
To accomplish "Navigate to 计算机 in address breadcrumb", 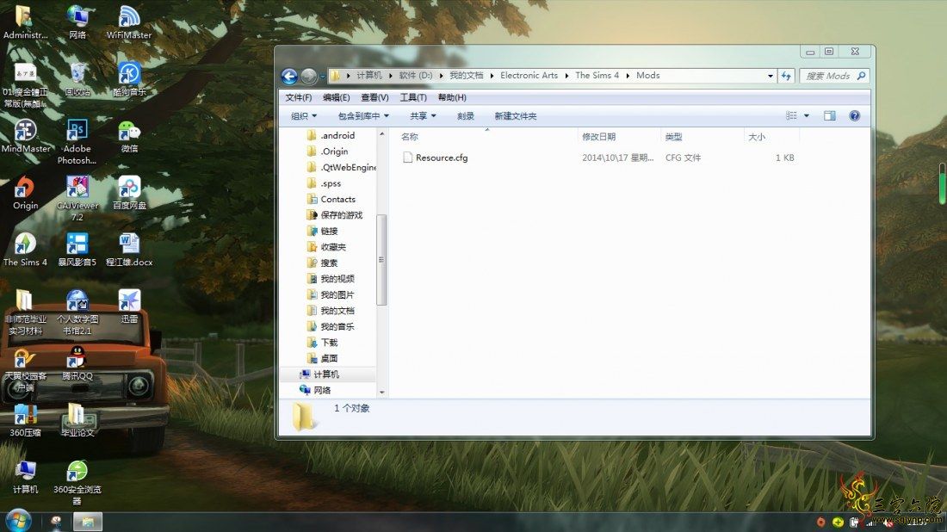I will pos(369,76).
